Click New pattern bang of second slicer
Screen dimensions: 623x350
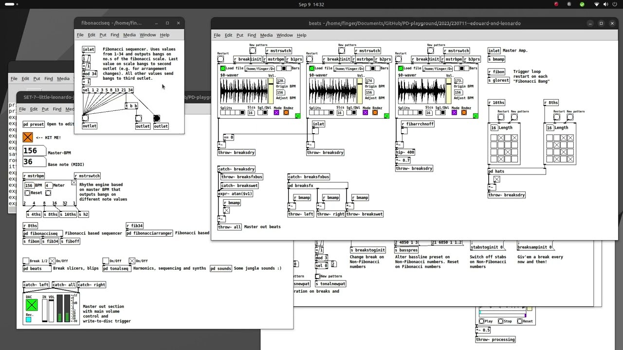click(342, 51)
